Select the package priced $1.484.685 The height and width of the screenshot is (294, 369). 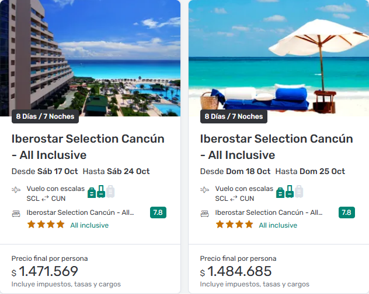[x=237, y=271]
